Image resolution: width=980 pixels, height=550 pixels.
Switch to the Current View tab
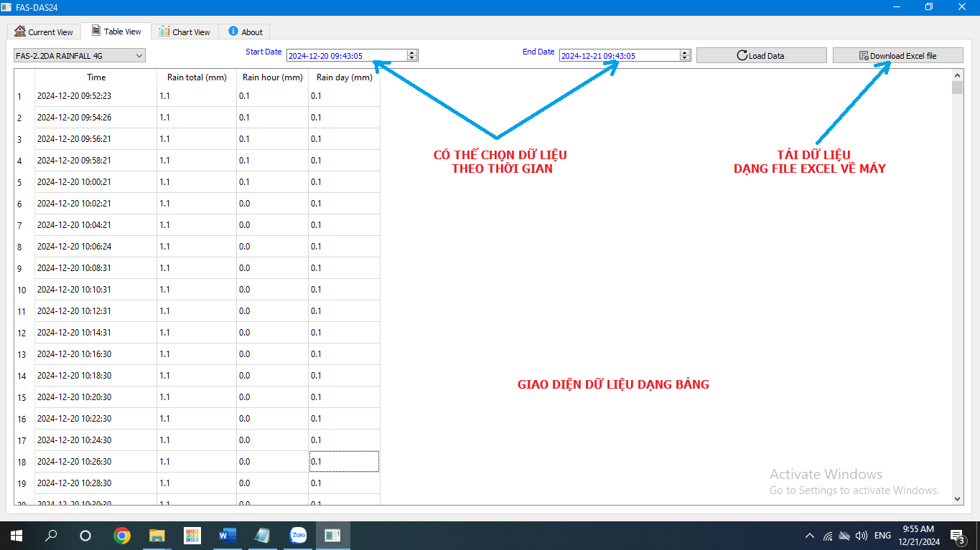[x=44, y=32]
